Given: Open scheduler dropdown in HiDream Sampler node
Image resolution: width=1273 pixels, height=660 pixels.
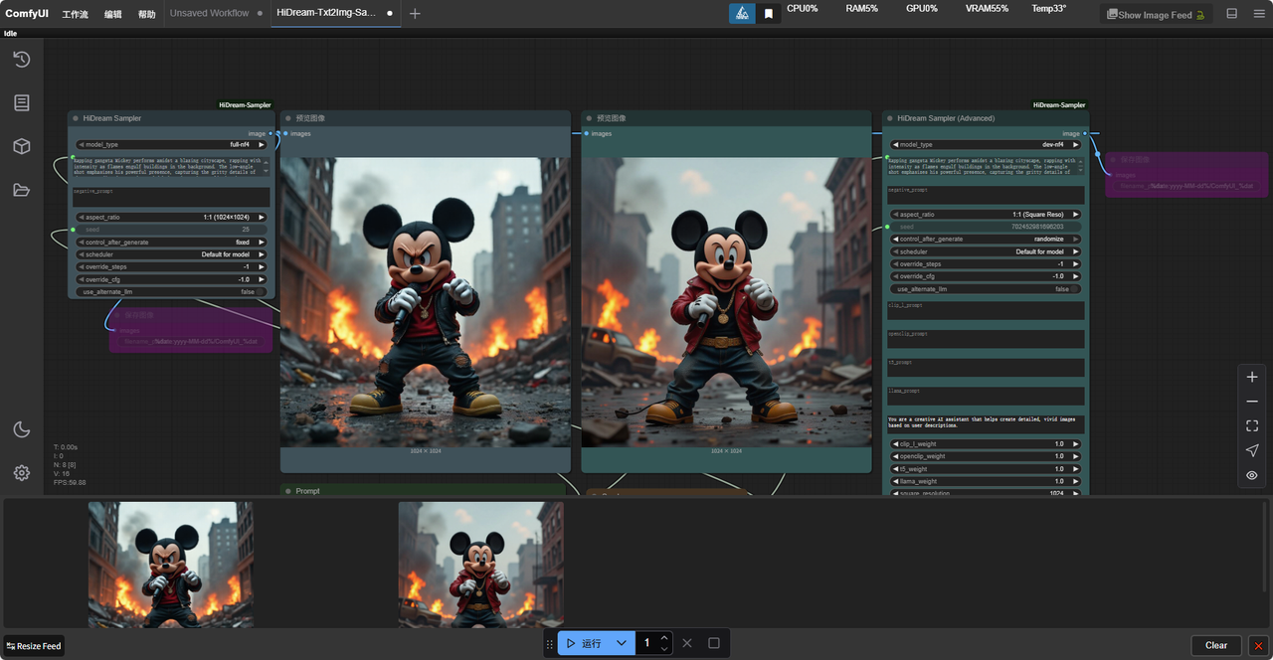Looking at the screenshot, I should tap(171, 254).
